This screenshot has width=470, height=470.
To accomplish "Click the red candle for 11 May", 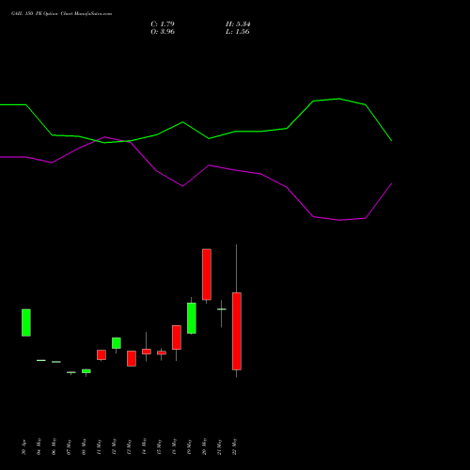I will pyautogui.click(x=102, y=355).
